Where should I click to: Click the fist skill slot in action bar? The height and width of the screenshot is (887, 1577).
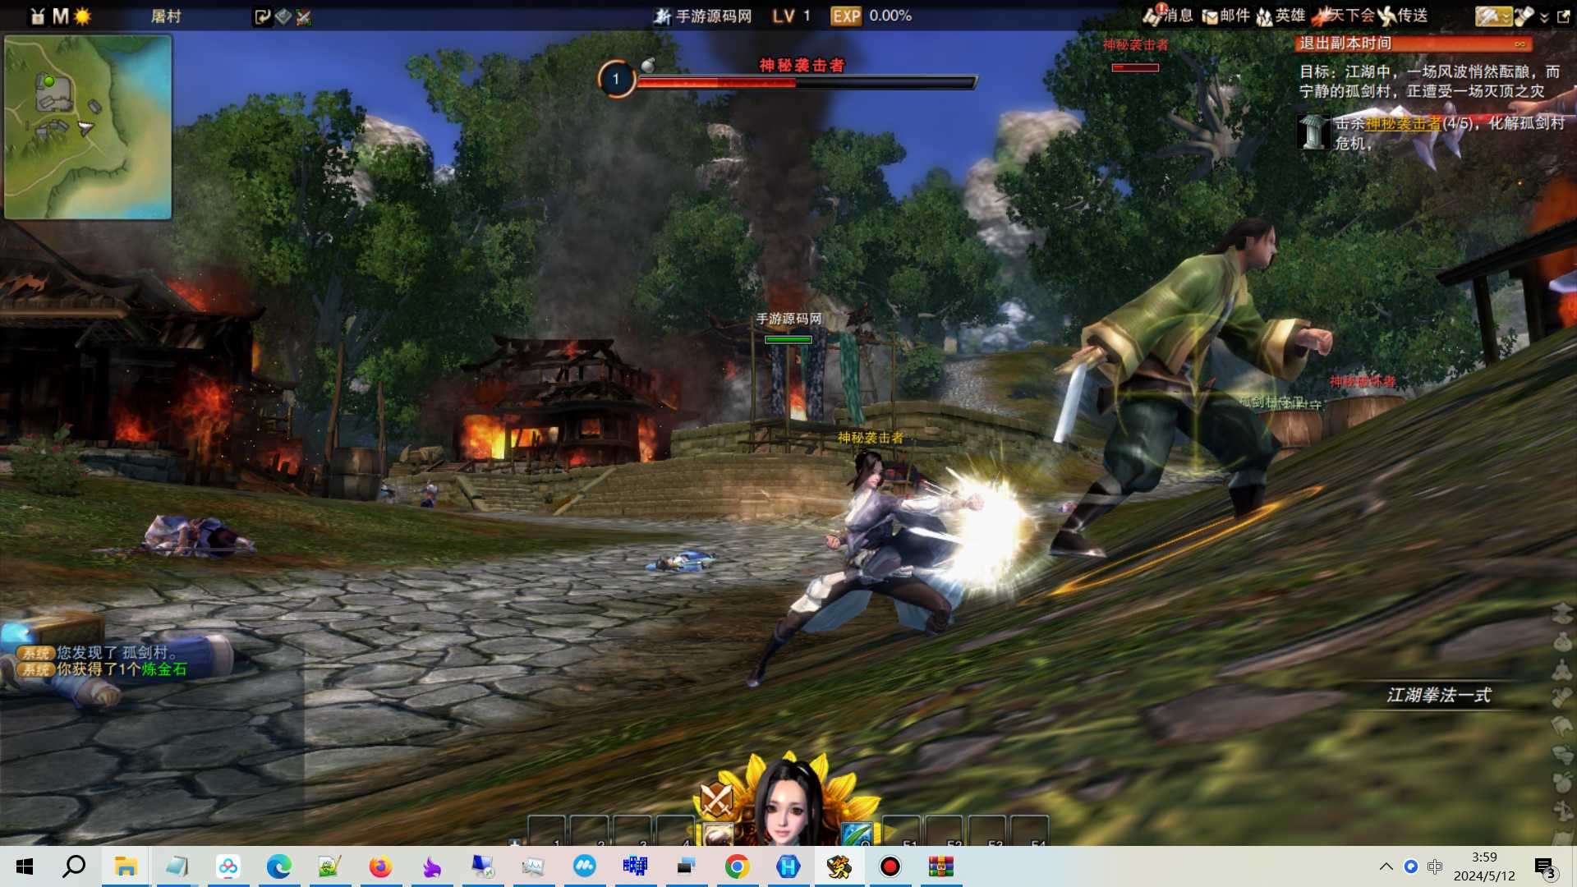pyautogui.click(x=717, y=834)
